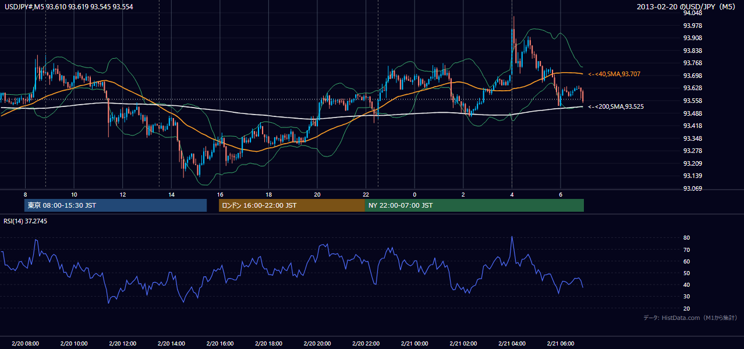
Task: Click hour label 16 under price chart
Action: pos(219,194)
